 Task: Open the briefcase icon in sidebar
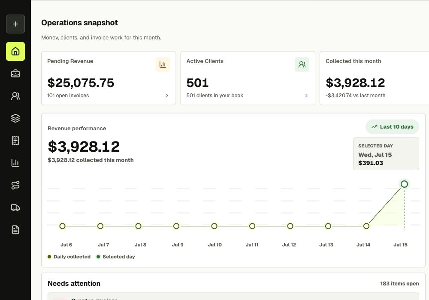coord(15,73)
